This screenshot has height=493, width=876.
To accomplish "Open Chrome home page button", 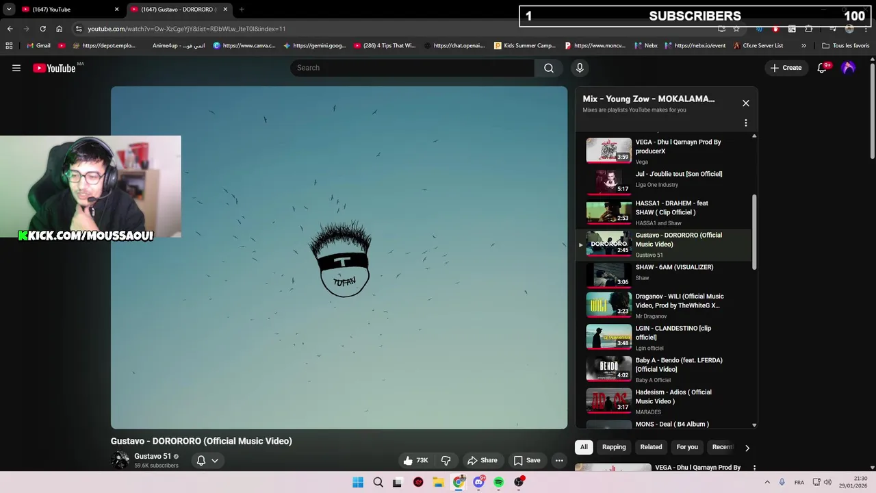I will coord(60,29).
